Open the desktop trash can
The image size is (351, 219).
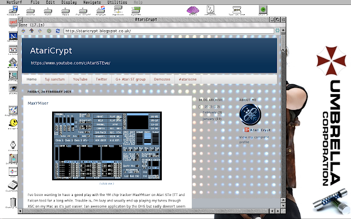coord(13,203)
